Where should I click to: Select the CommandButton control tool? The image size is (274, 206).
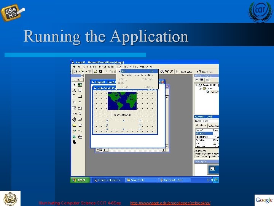(80, 97)
